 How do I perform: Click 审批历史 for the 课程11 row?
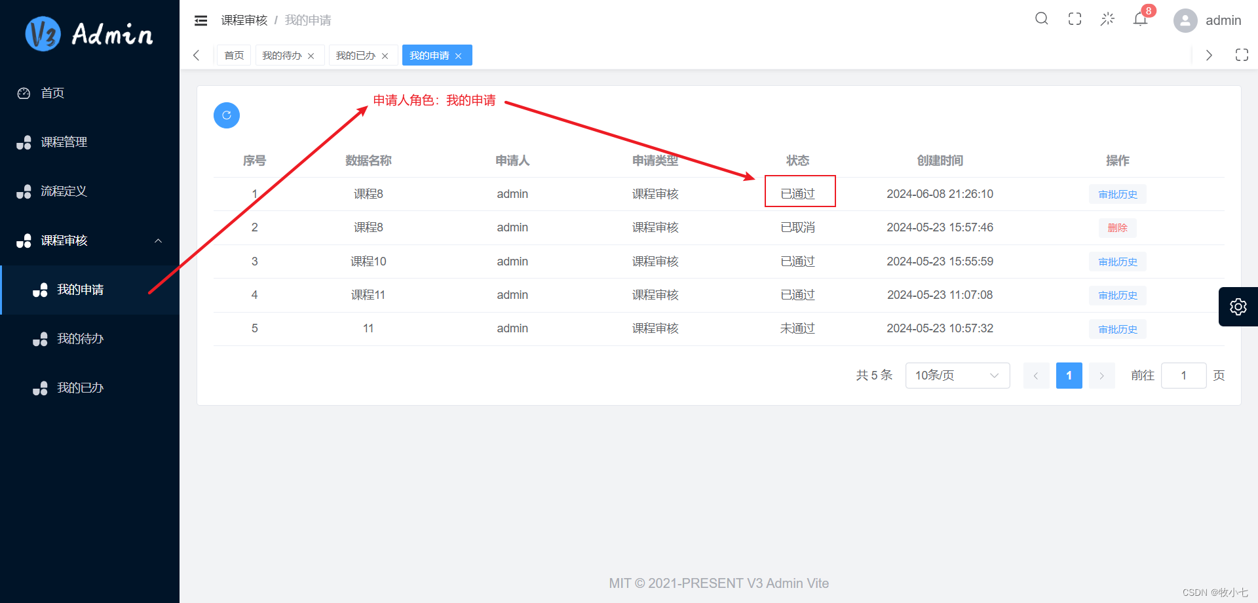(1118, 296)
